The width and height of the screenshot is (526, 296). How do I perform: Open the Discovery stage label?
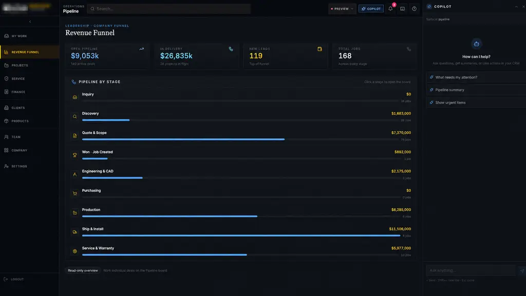coord(90,114)
